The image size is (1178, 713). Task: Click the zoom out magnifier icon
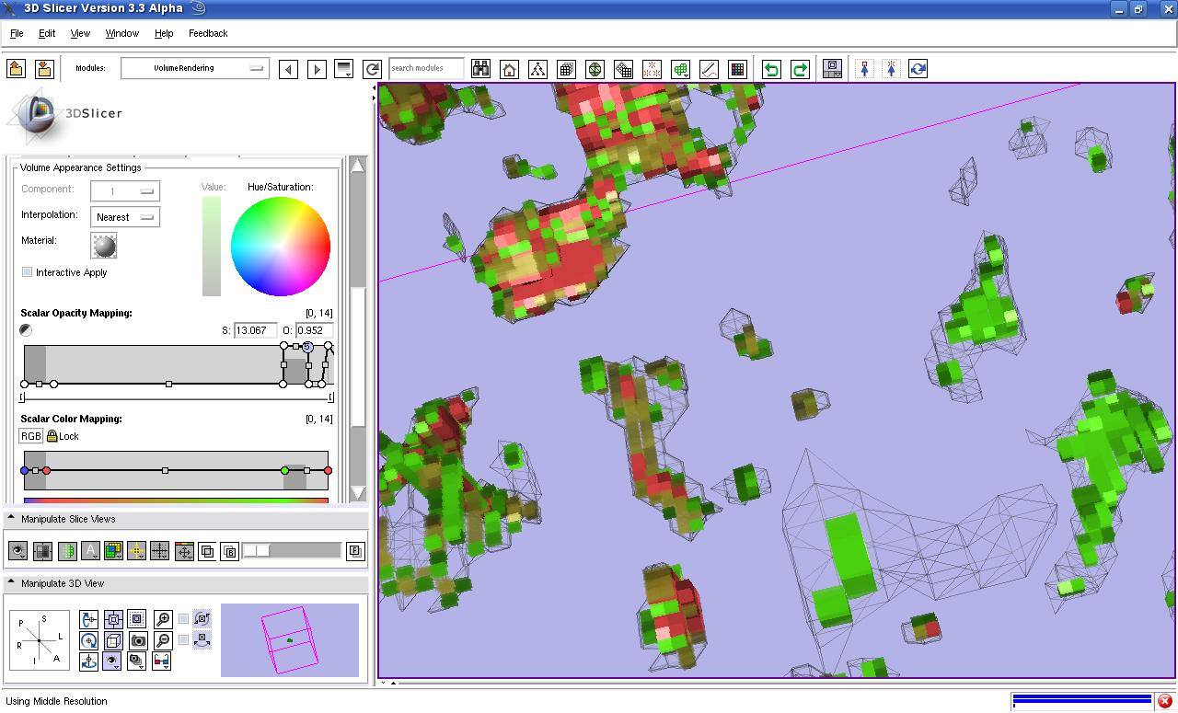162,640
